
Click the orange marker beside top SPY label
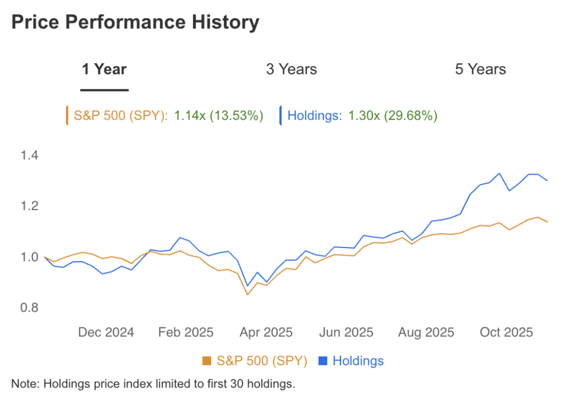[67, 115]
